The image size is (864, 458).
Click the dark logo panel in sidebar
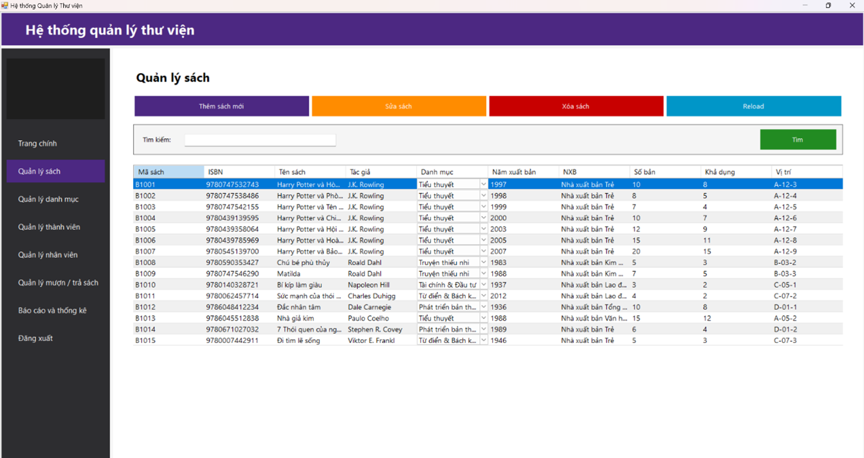56,89
